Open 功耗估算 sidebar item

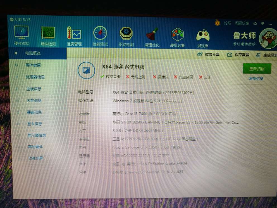pyautogui.click(x=35, y=158)
